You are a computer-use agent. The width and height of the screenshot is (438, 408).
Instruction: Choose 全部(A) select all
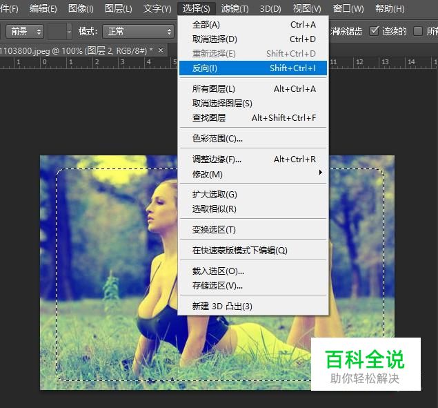tap(253, 25)
